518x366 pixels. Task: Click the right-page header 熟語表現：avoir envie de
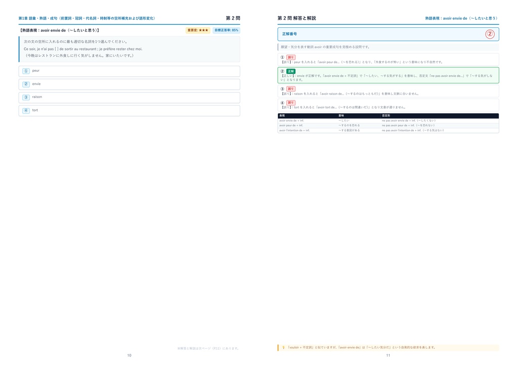coord(462,19)
